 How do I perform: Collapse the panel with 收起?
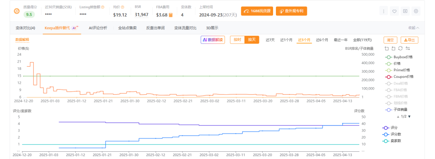[x=414, y=28]
